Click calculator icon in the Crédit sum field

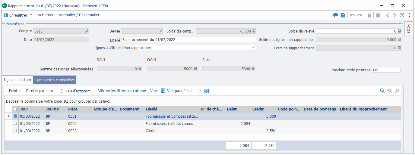click(195, 69)
